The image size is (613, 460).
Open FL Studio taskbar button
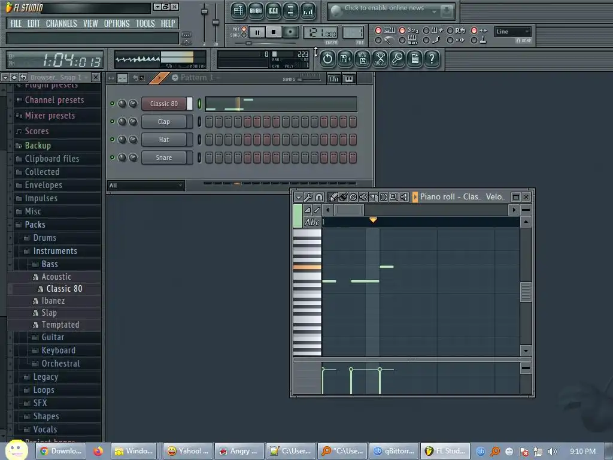[x=445, y=451]
